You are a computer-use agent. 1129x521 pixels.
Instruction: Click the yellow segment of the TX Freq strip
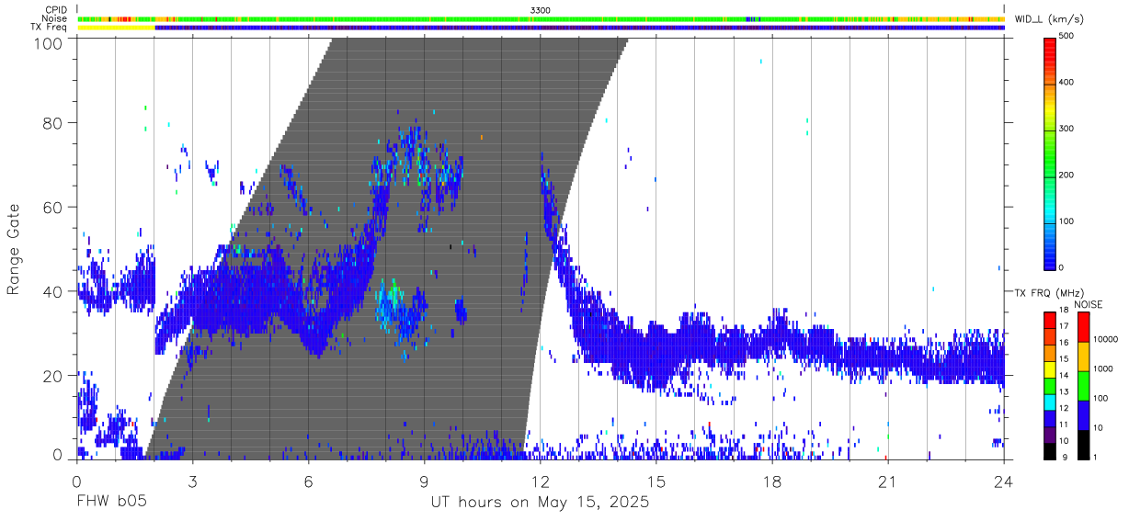tap(117, 28)
